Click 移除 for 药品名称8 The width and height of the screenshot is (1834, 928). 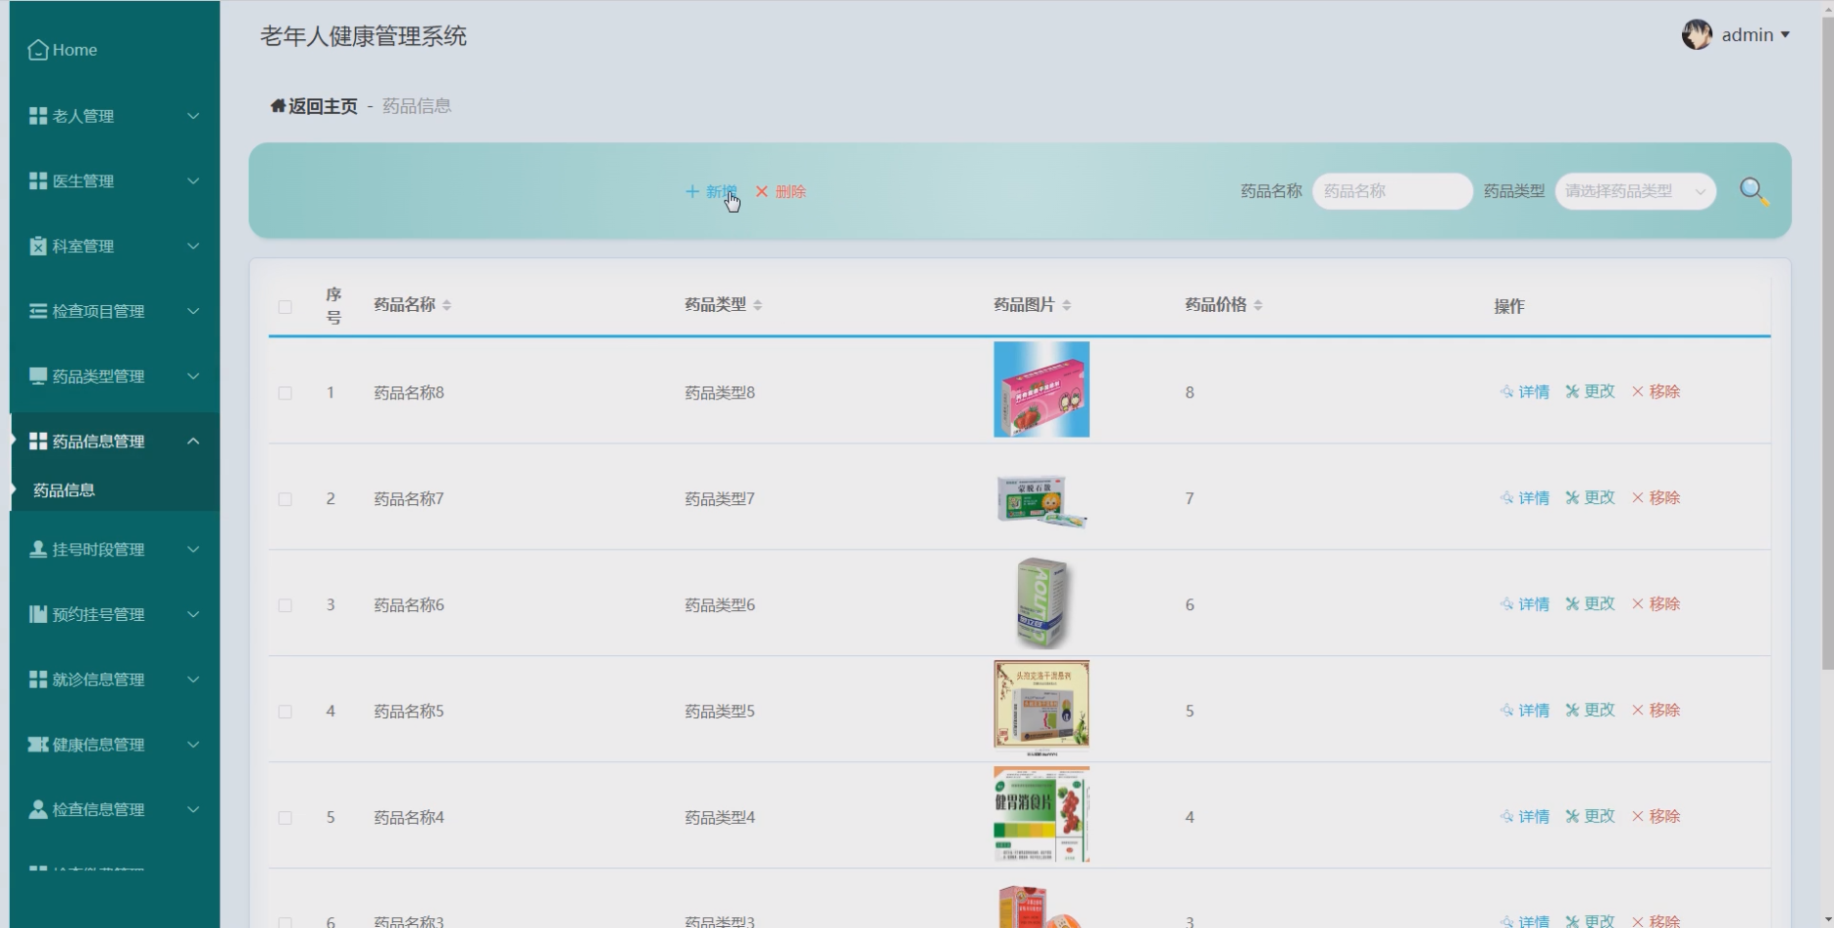pyautogui.click(x=1656, y=391)
